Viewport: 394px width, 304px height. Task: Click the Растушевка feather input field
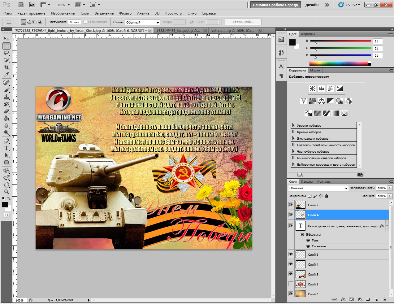pos(75,22)
